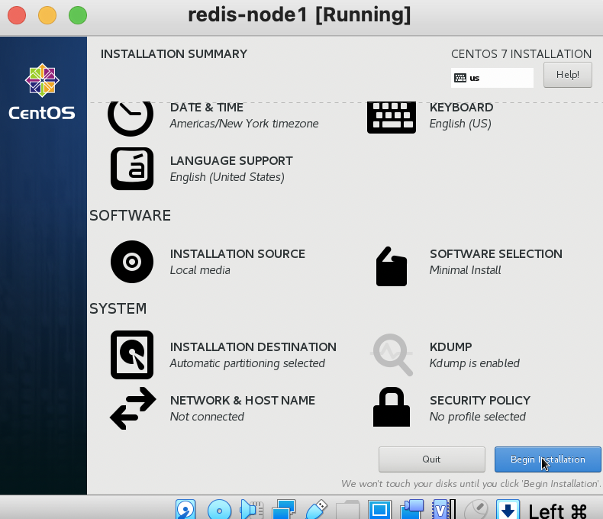
Task: Click VirtualBox shared folders status icon
Action: point(347,510)
